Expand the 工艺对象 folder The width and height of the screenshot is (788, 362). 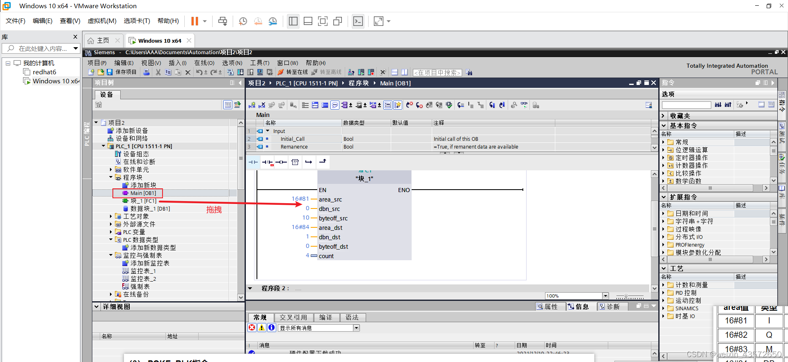(111, 216)
